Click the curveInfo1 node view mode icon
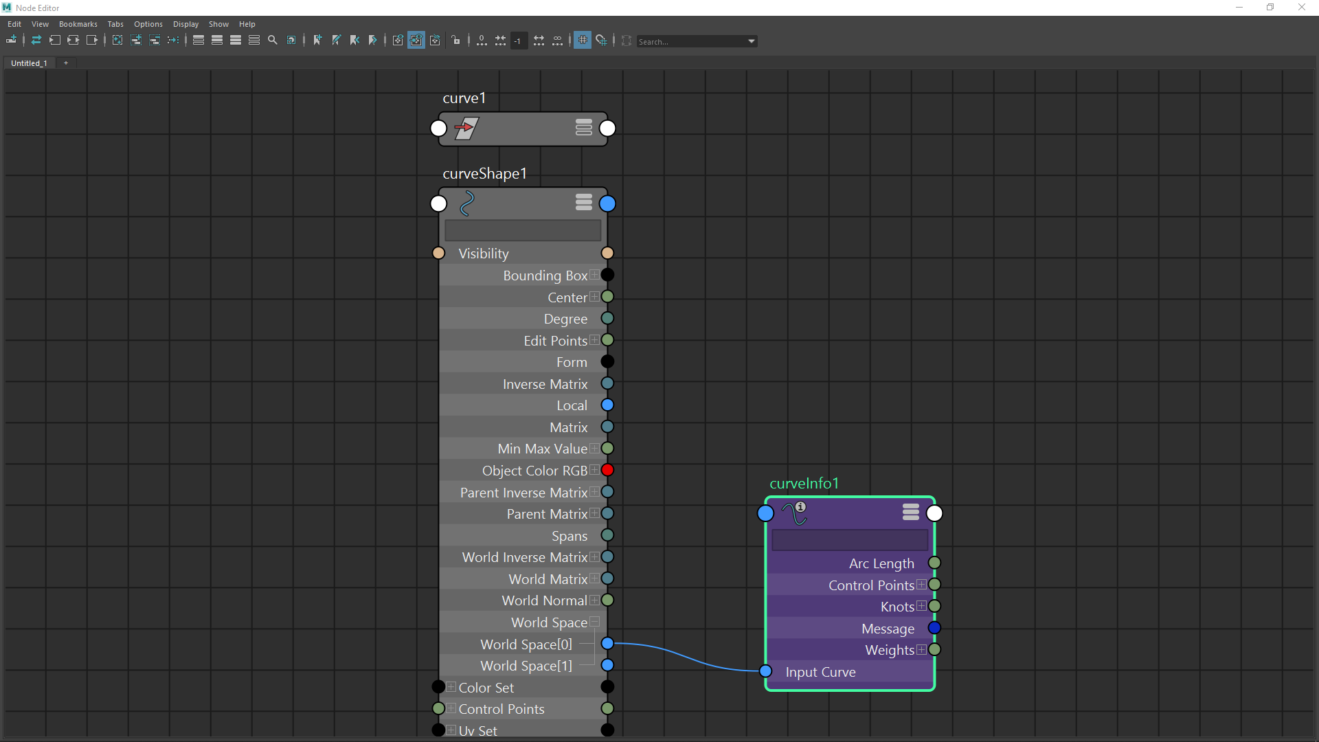The height and width of the screenshot is (742, 1319). tap(910, 512)
